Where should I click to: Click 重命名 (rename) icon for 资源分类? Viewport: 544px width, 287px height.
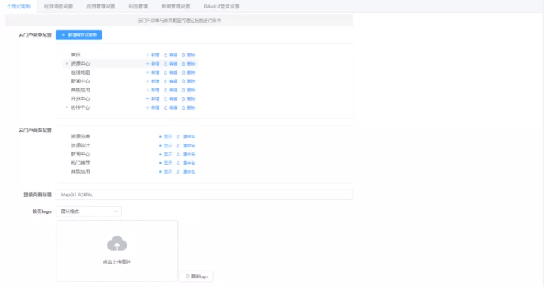click(178, 137)
